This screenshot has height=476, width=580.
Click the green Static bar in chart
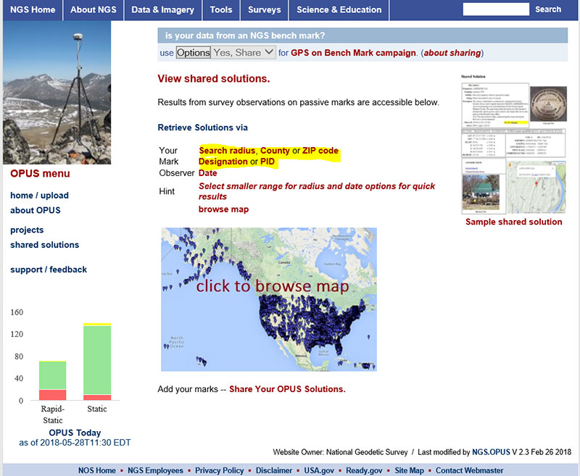coord(96,359)
